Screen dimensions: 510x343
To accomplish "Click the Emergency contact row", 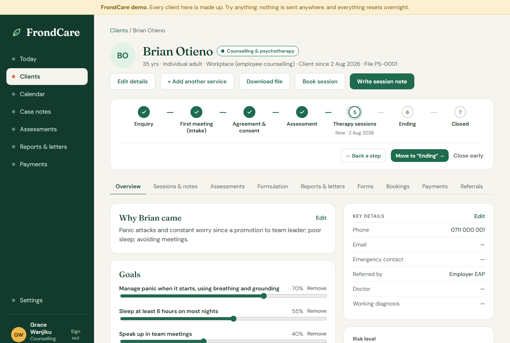I will point(419,259).
